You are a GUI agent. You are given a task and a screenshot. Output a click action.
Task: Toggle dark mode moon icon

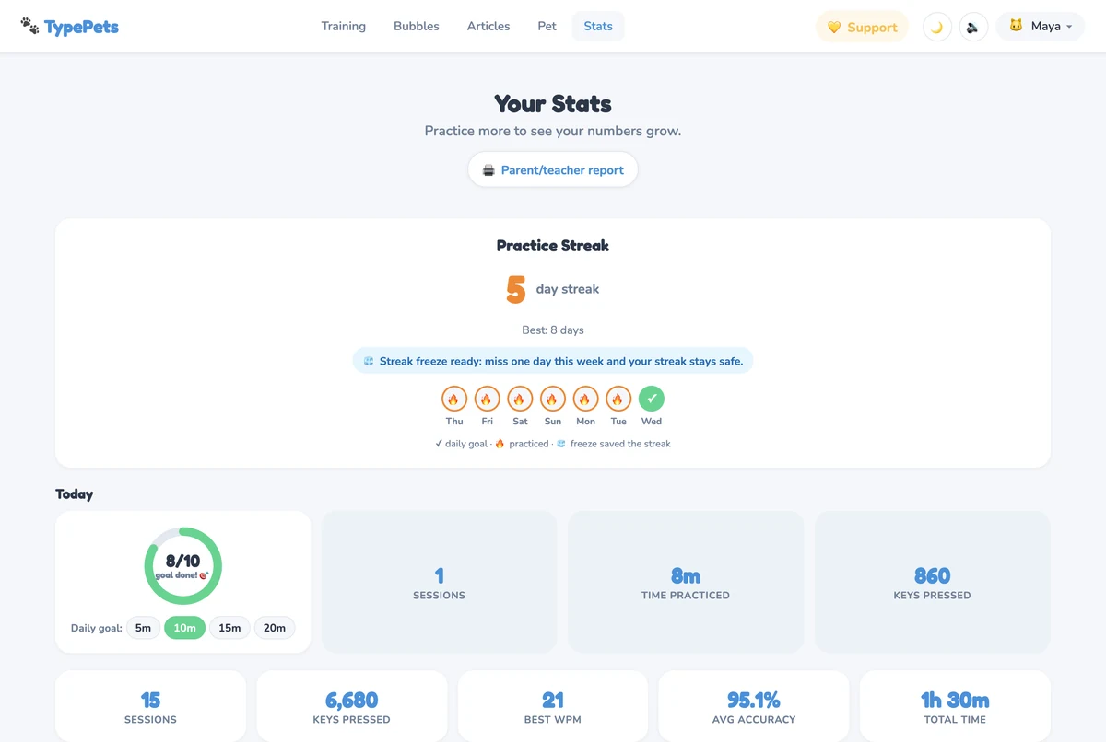click(x=936, y=27)
